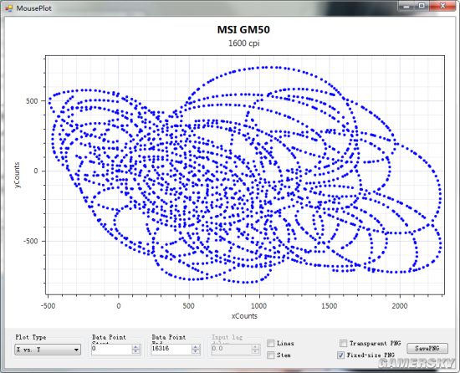Screen dimensions: 460x373
Task: Increase the Data Point Start value
Action: click(135, 346)
